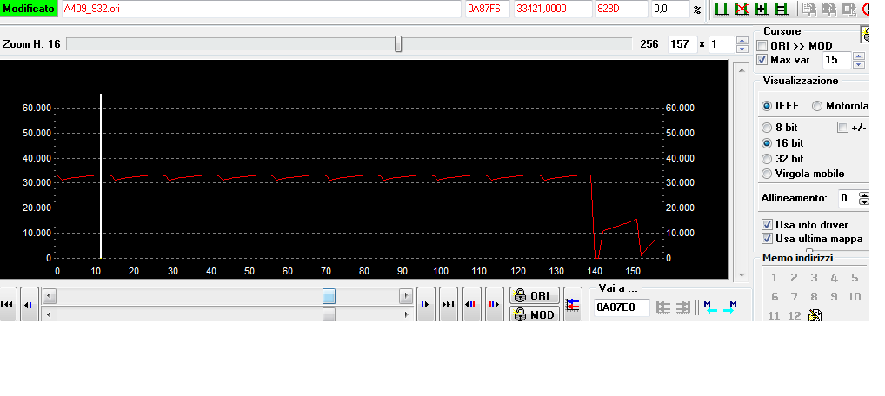Click the first greyed copy-map toolbar icon
The image size is (885, 396).
coord(809,9)
